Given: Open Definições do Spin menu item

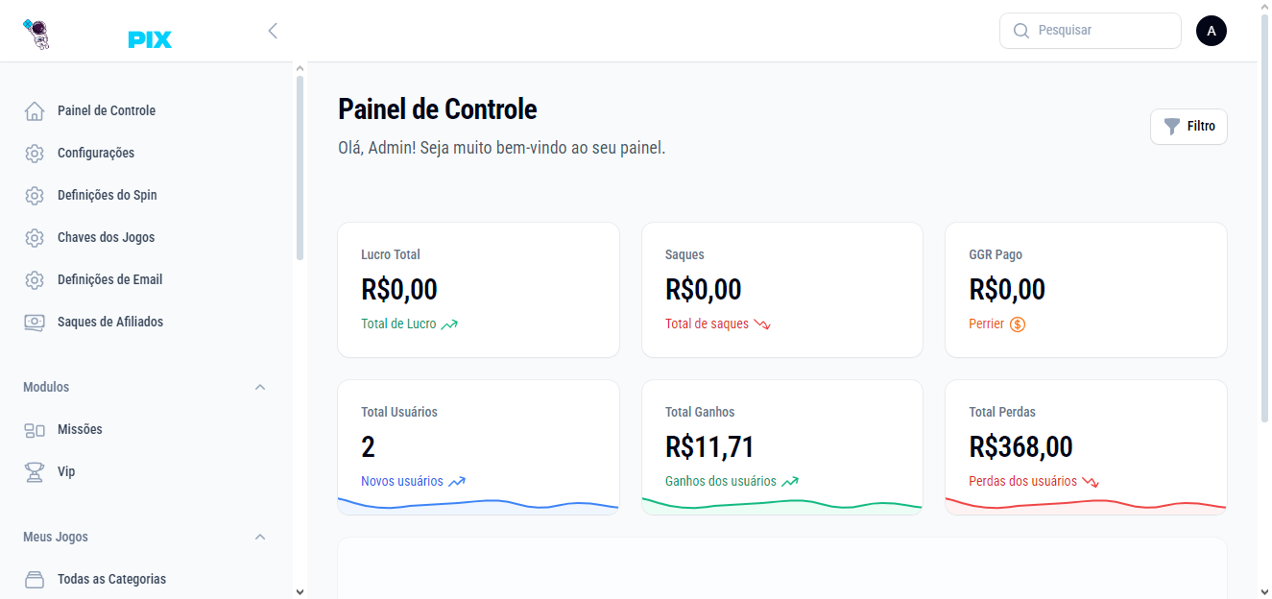Looking at the screenshot, I should (107, 196).
